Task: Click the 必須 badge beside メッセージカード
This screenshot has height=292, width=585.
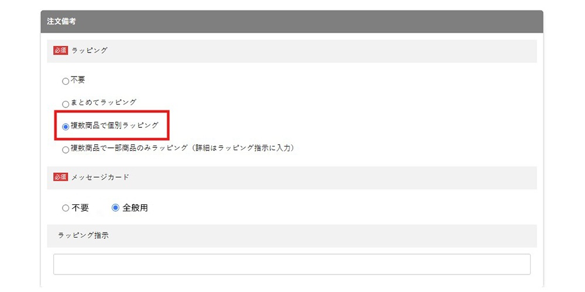Action: coord(60,178)
